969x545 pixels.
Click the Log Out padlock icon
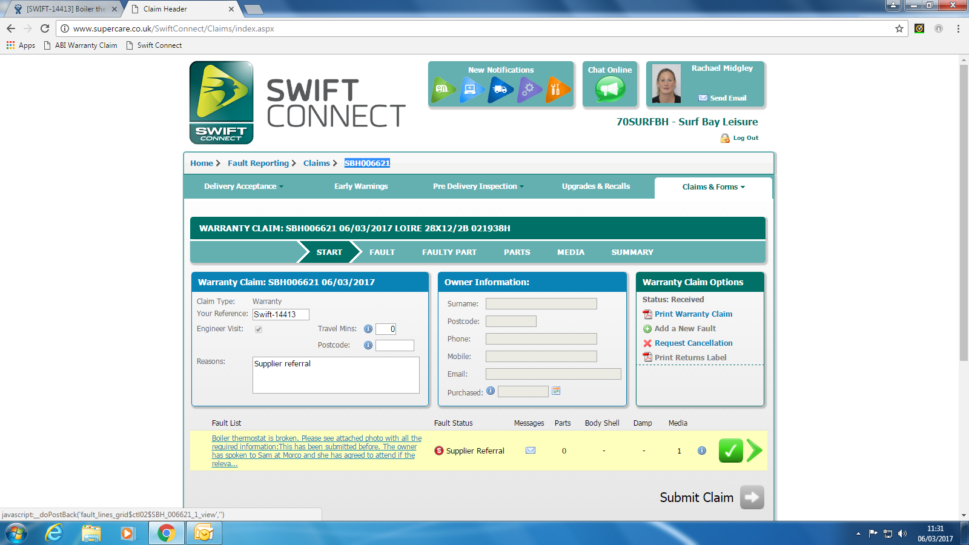[x=725, y=138]
